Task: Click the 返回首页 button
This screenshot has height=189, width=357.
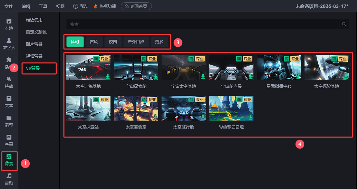Action: 136,6
